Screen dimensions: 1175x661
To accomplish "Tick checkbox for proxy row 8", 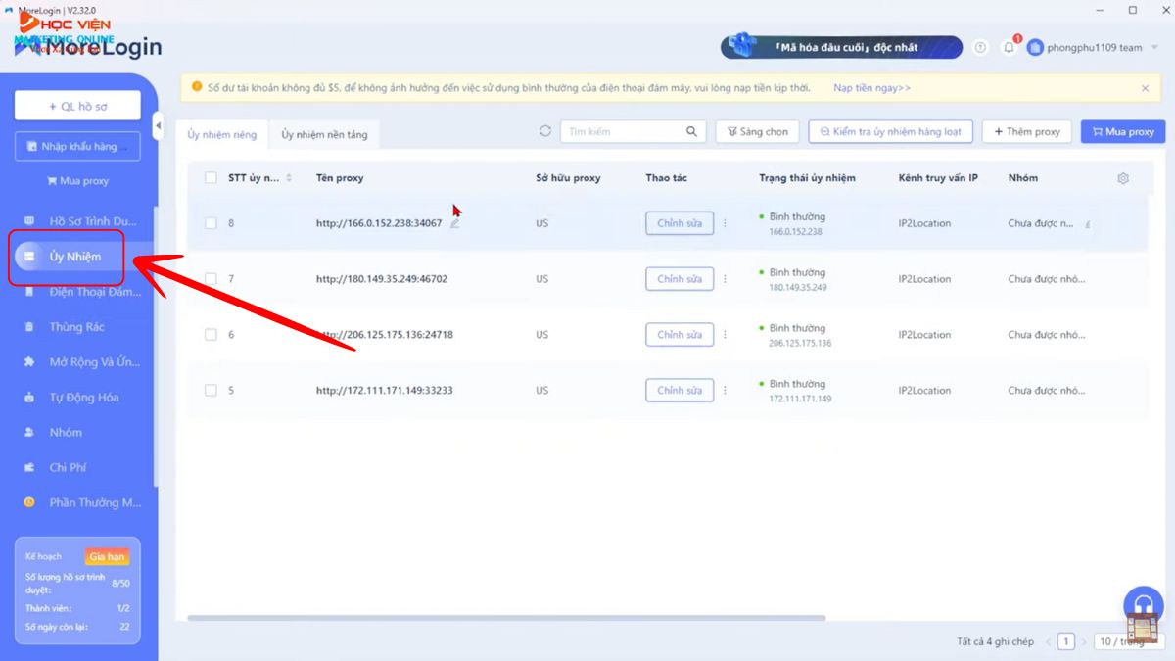I will point(211,223).
